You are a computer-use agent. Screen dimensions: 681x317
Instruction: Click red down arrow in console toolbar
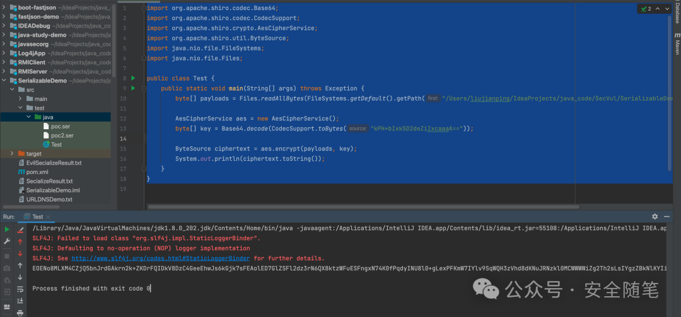pyautogui.click(x=20, y=253)
